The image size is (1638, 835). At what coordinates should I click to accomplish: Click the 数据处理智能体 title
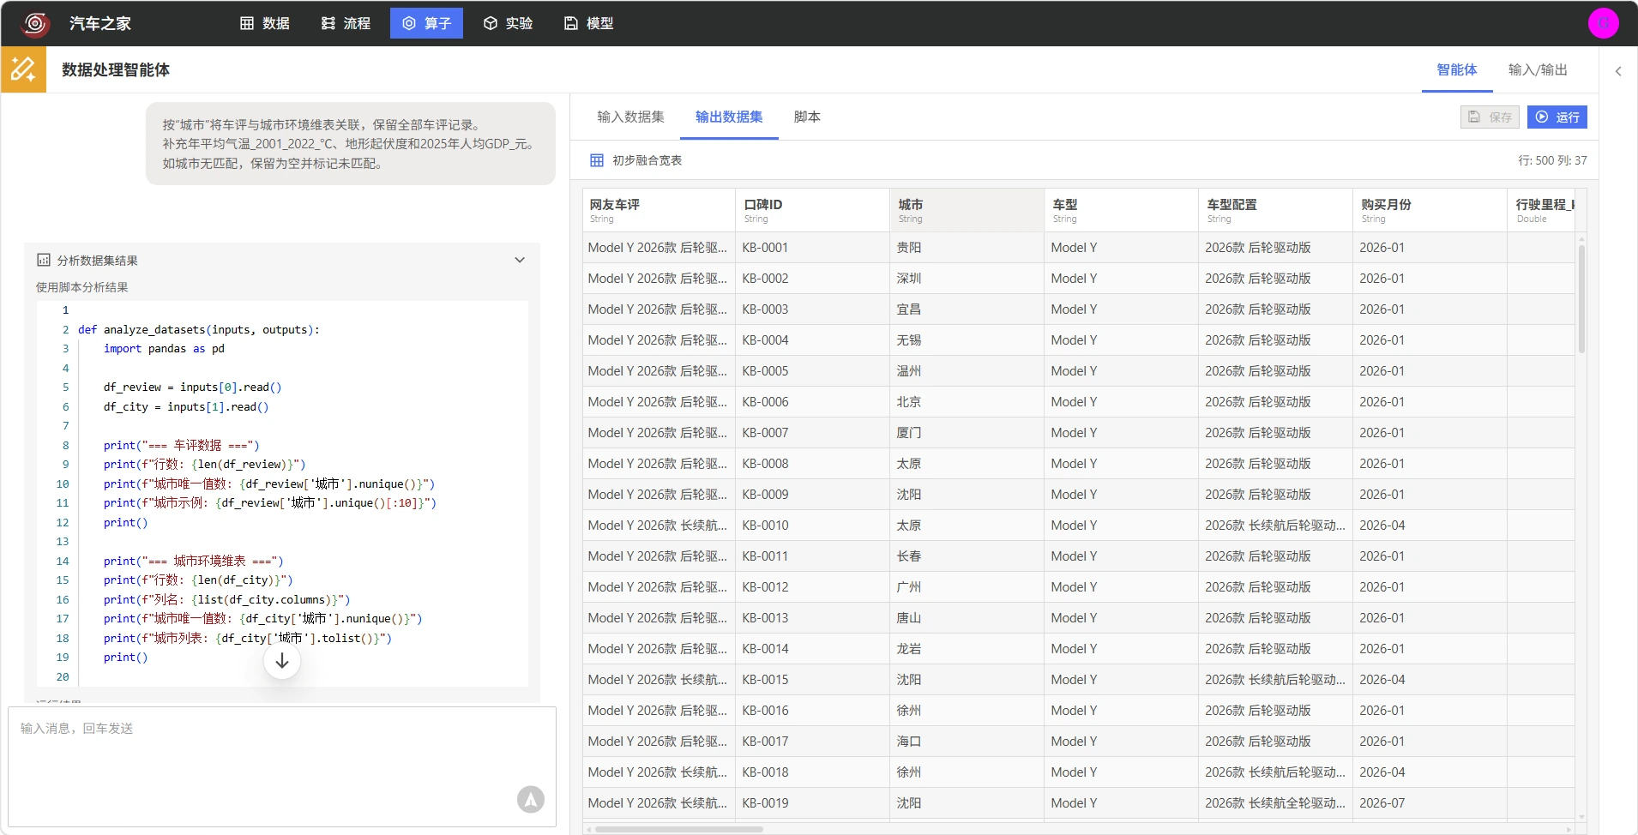[x=116, y=69]
